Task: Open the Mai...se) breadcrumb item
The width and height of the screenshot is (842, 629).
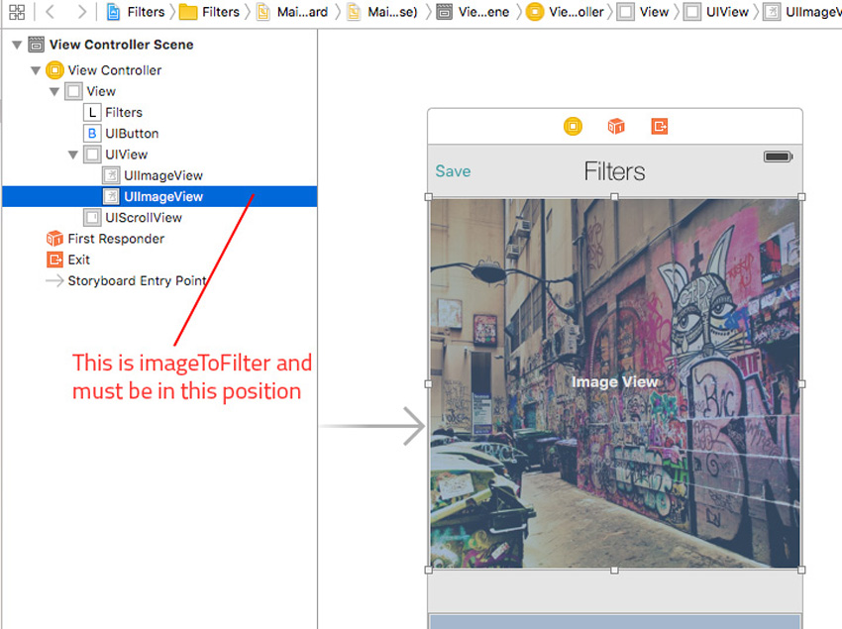Action: click(382, 12)
